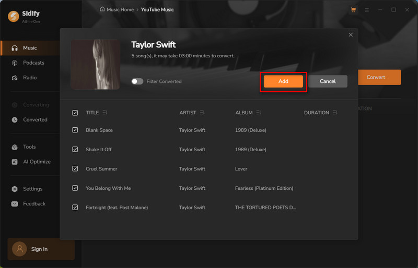
Task: Uncheck the Shake It Off checkbox
Action: [75, 150]
